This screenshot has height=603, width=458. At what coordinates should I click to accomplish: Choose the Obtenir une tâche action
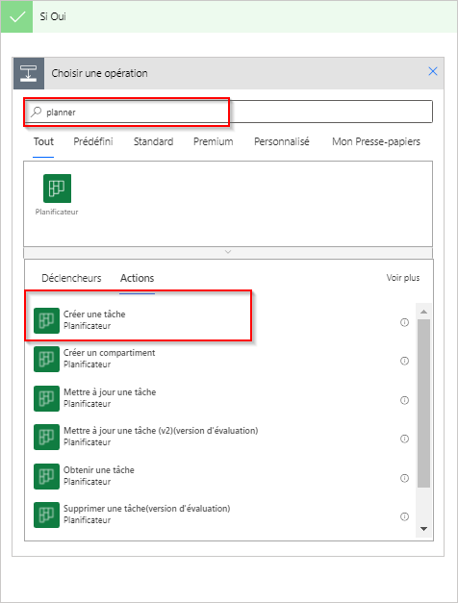pyautogui.click(x=221, y=476)
